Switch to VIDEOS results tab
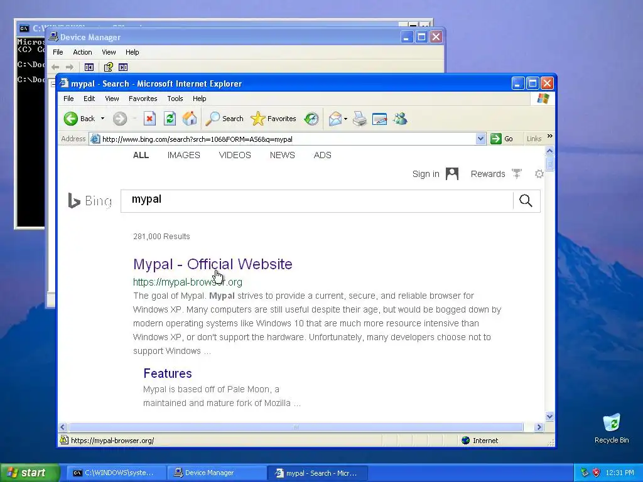This screenshot has width=643, height=482. pos(235,156)
